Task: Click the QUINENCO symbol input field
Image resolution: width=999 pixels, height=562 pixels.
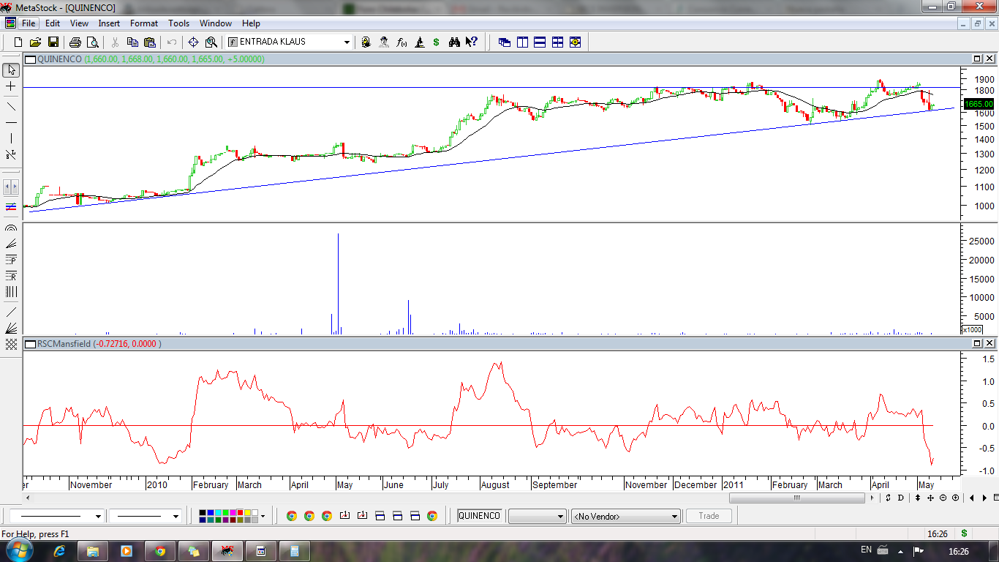Action: pos(479,516)
